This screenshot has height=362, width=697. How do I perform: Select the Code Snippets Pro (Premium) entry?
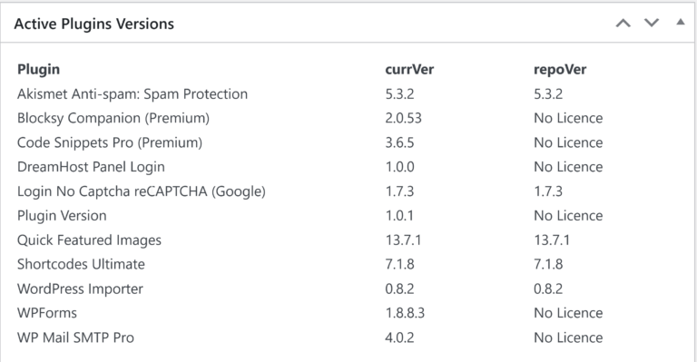point(110,143)
